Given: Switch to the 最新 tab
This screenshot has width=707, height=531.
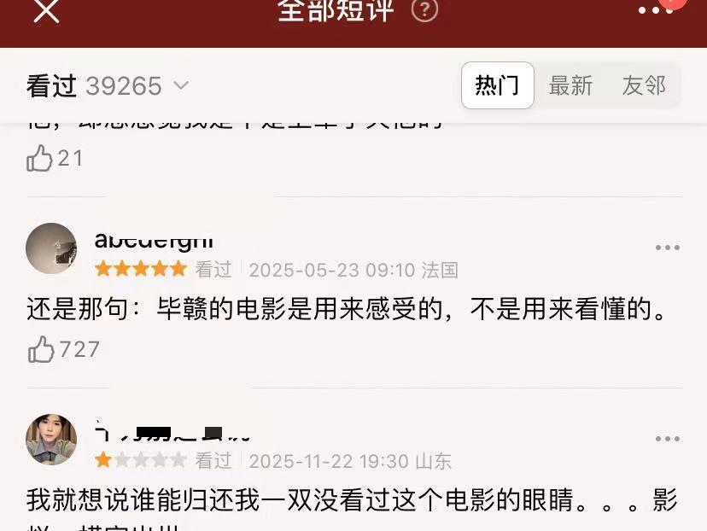Looking at the screenshot, I should [570, 85].
